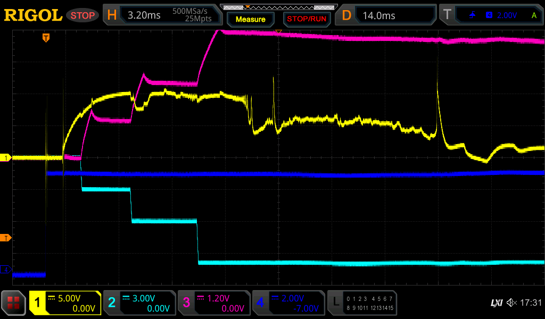Open the 14.0ms delay offset setting
This screenshot has width=545, height=319.
point(379,15)
